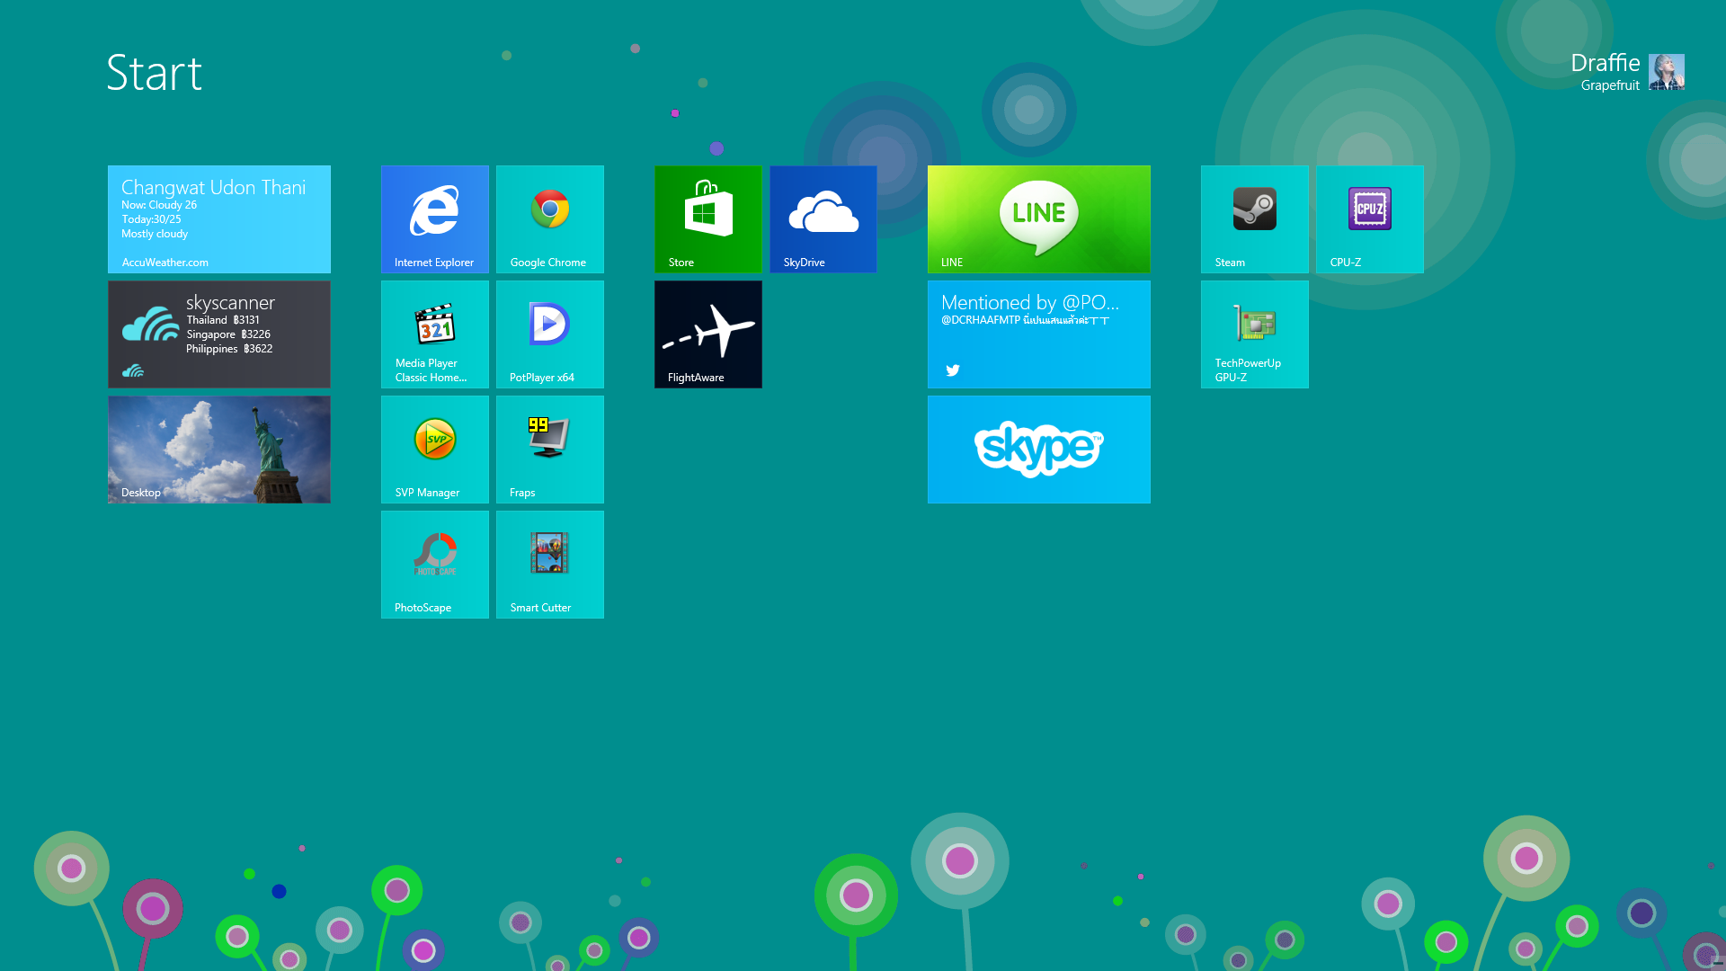Launch Google Chrome from its tile
Viewport: 1726px width, 971px height.
tap(550, 218)
